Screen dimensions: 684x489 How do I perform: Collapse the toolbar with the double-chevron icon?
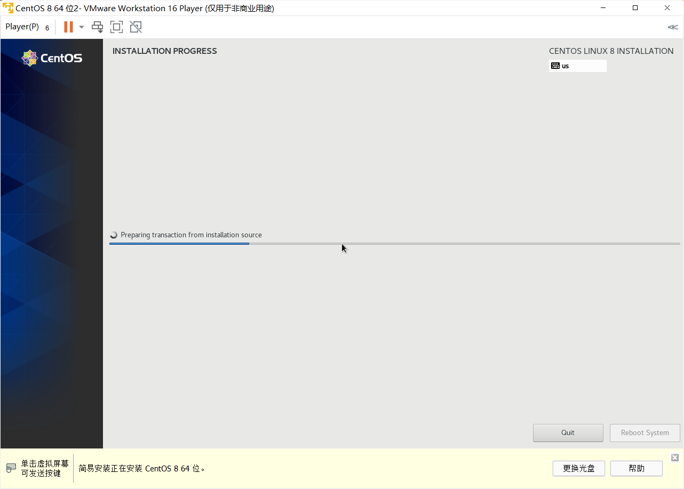[673, 27]
